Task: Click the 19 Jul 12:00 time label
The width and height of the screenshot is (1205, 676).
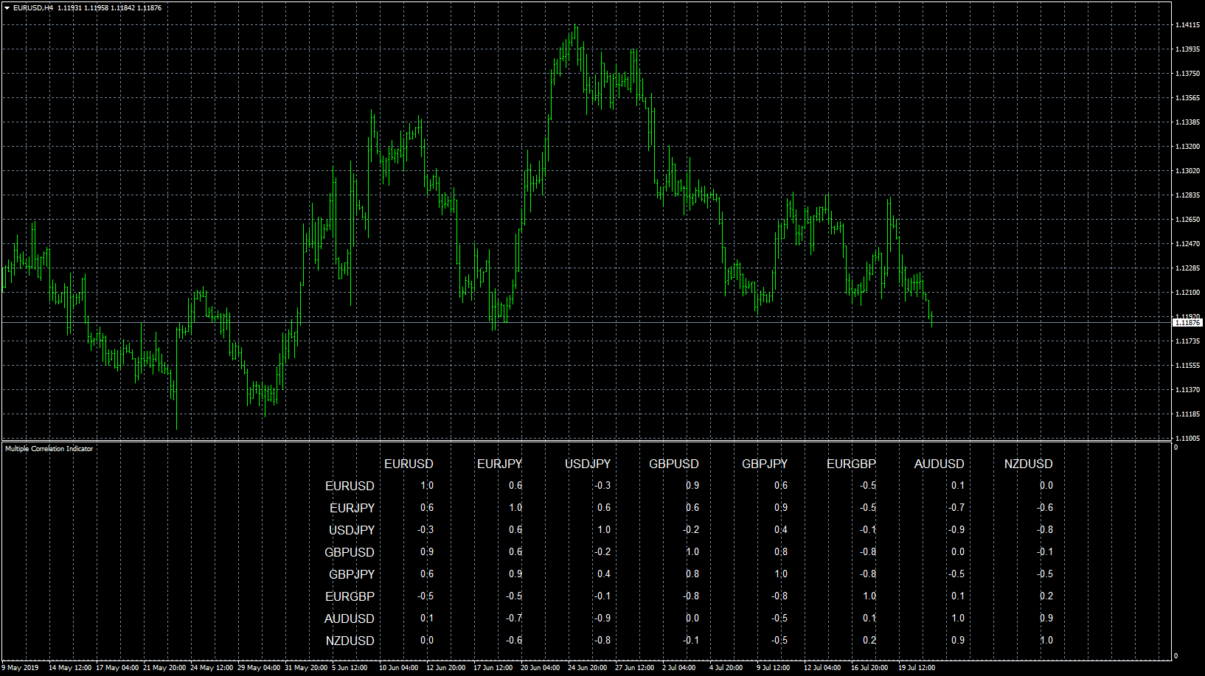Action: pyautogui.click(x=917, y=668)
